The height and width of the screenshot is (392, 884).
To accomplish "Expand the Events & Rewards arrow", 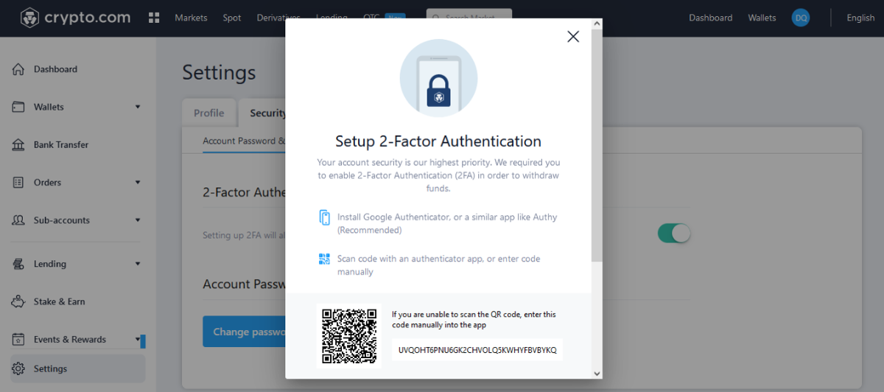I will pyautogui.click(x=138, y=339).
